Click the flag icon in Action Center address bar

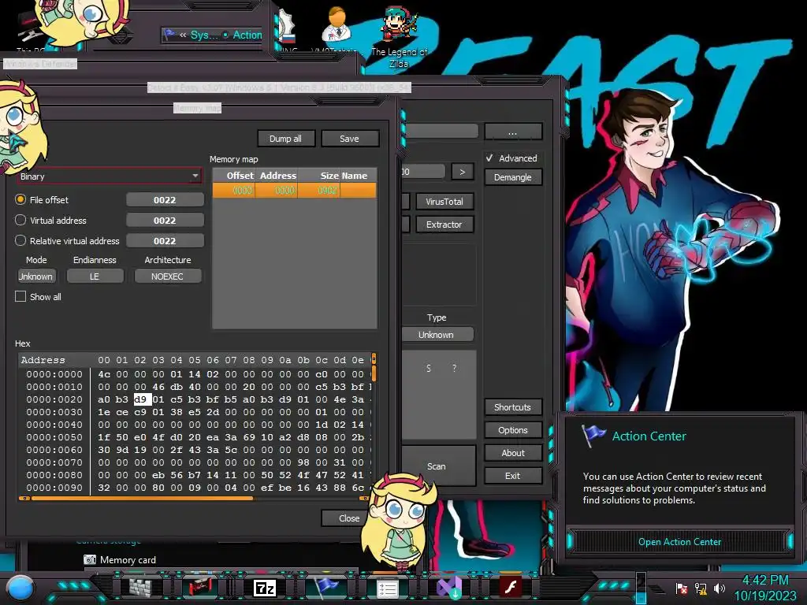pyautogui.click(x=169, y=35)
